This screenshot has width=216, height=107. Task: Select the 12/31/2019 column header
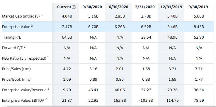pos(171,7)
